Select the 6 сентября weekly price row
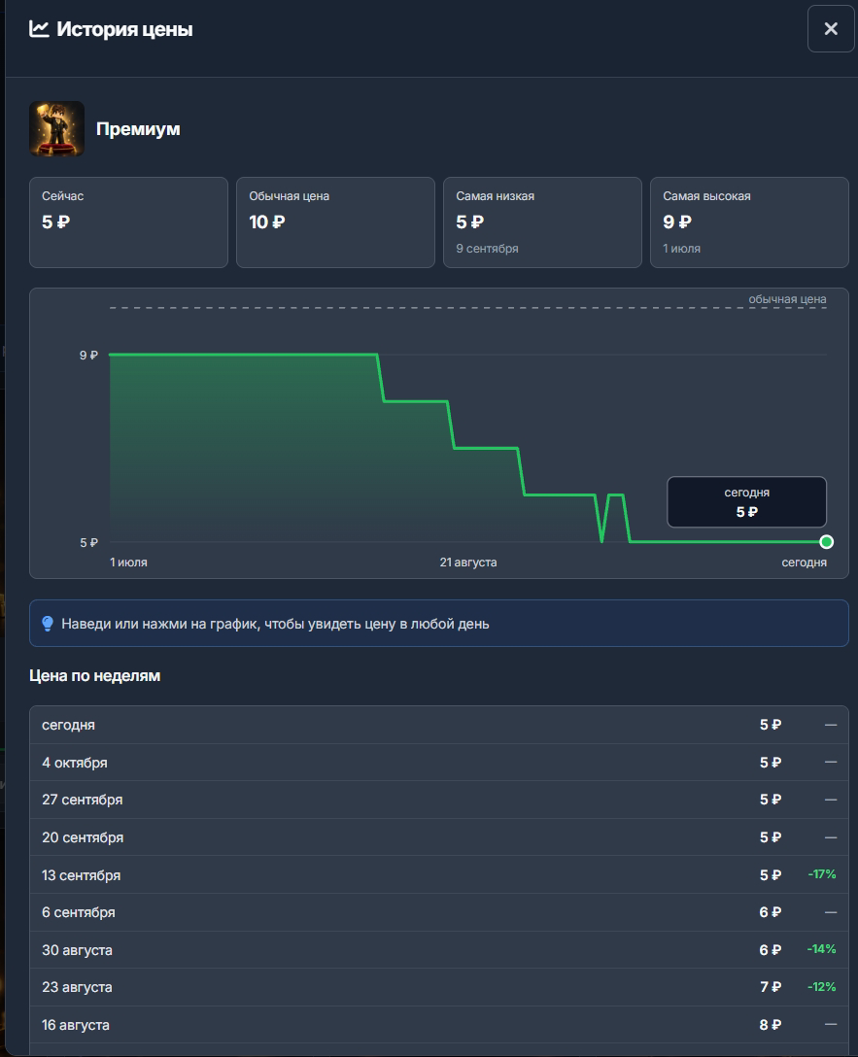Screen dimensions: 858x1057 (x=439, y=912)
